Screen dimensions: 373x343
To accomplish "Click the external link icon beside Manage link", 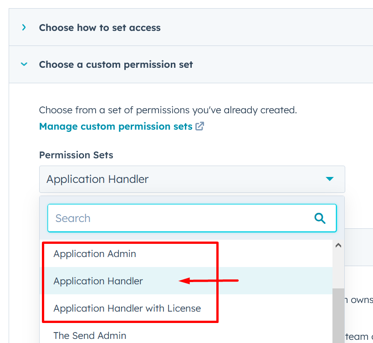I will click(x=199, y=126).
